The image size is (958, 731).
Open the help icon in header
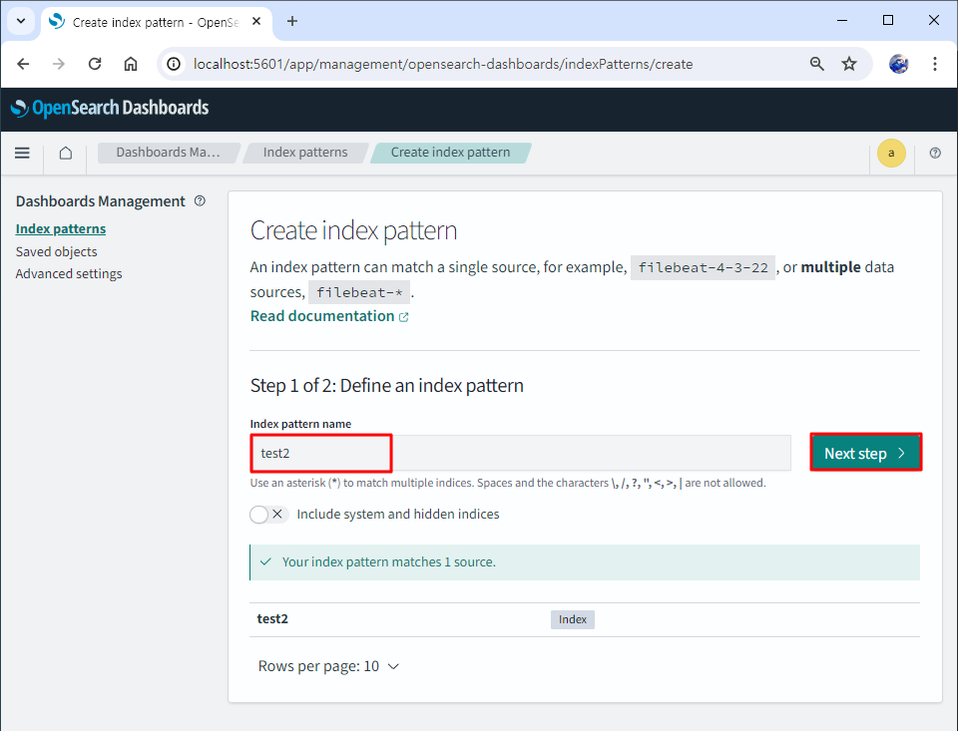click(935, 153)
